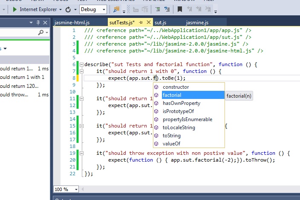Click the Find in Files toolbar icon
Viewport: 300px width, 200px height.
(116, 9)
